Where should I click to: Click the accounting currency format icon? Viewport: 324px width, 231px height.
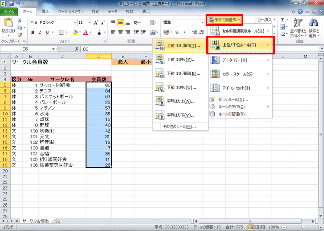[166, 32]
